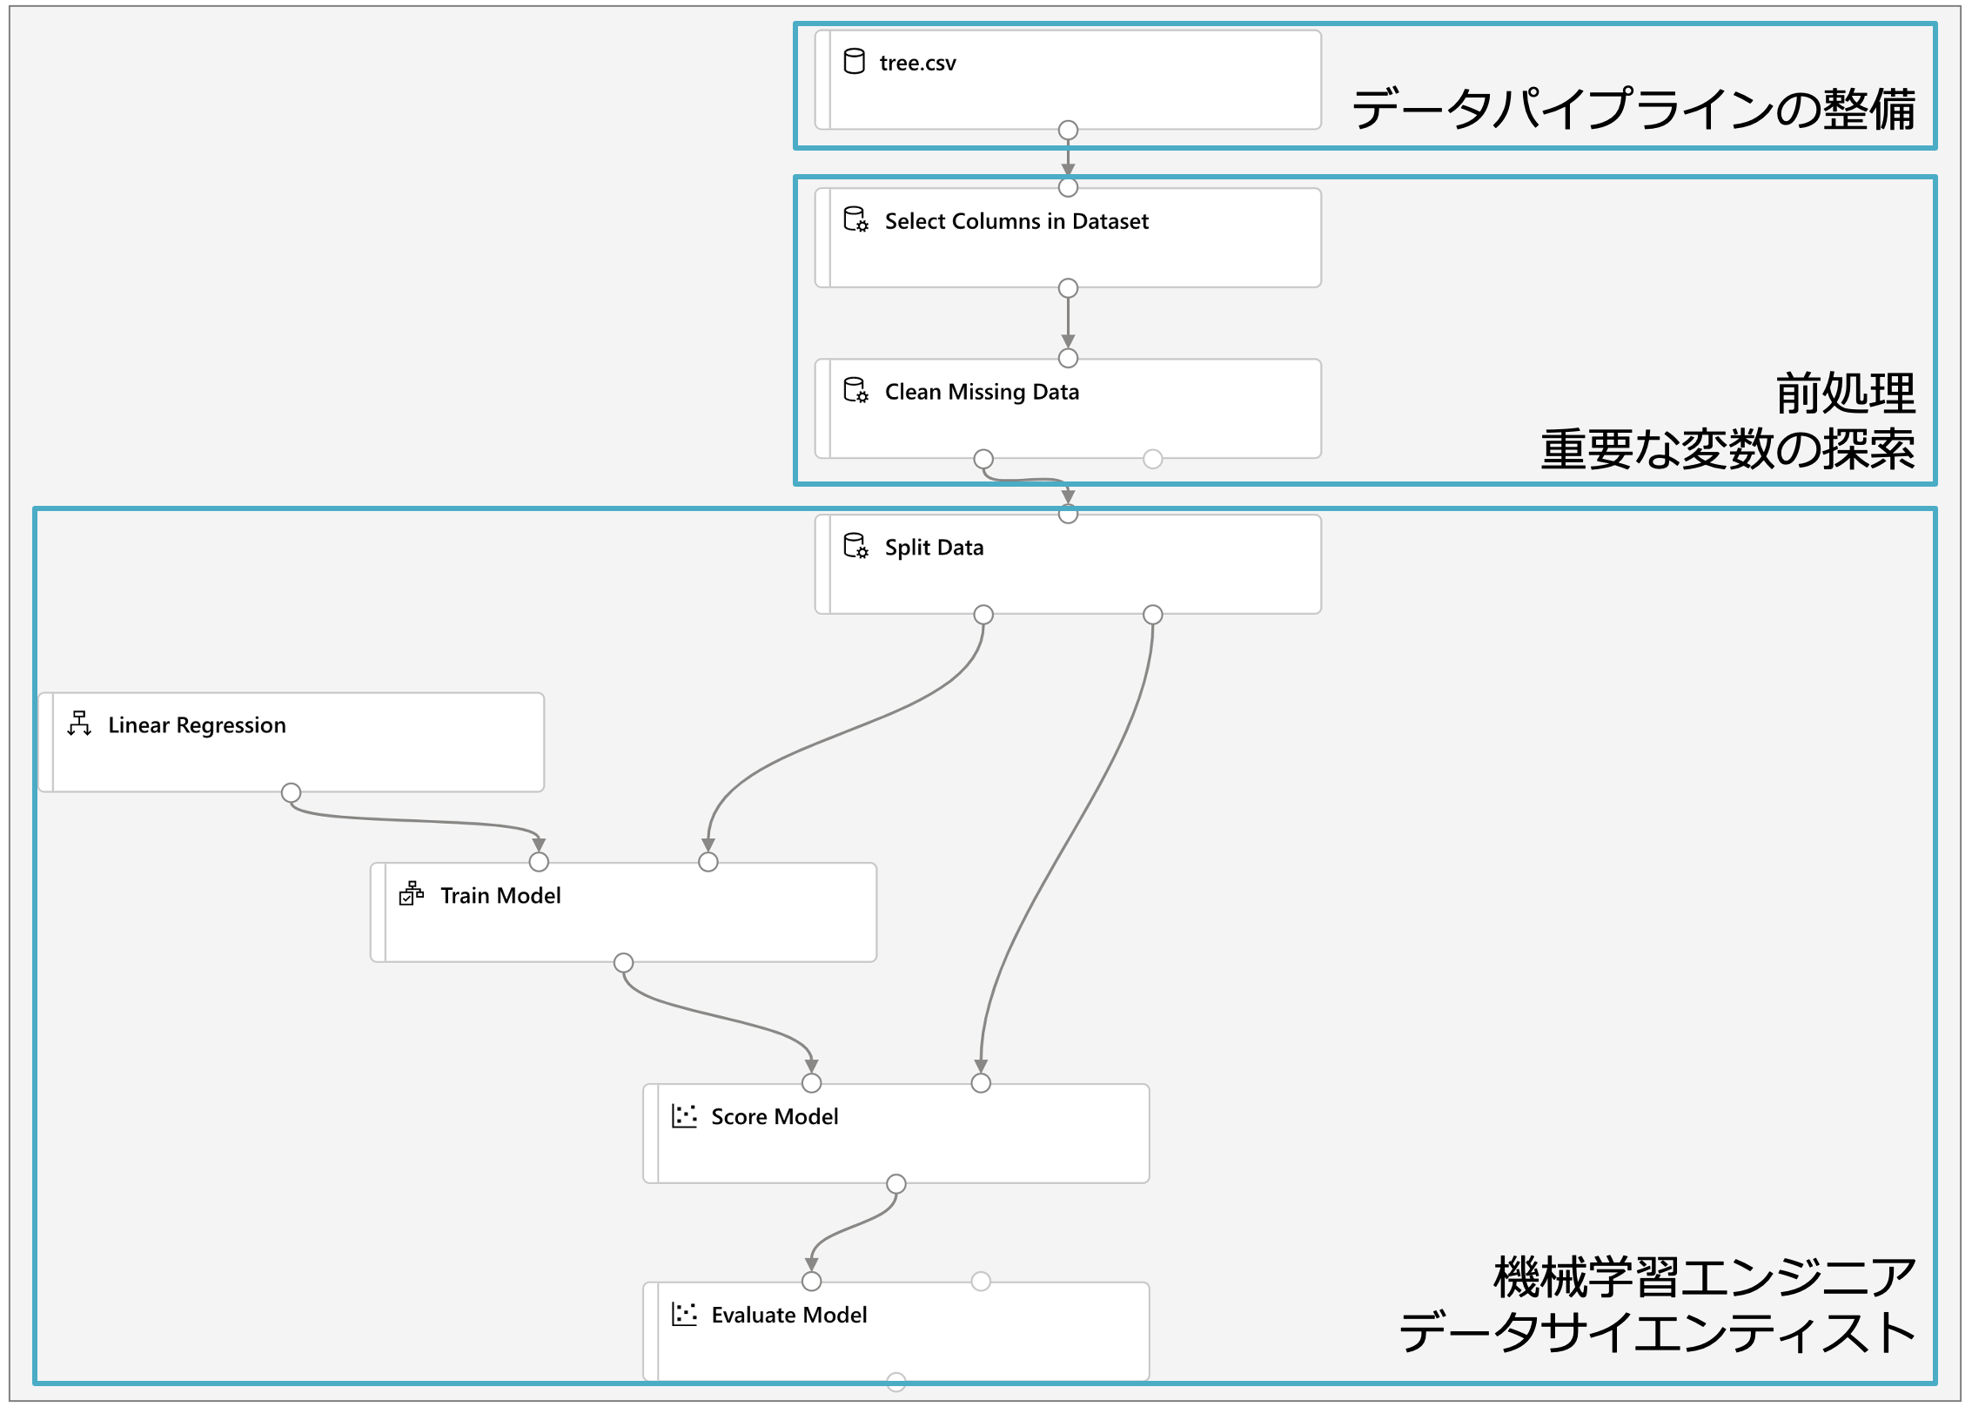Click the tree.csv dataset cylinder icon
This screenshot has height=1407, width=1972.
pos(854,62)
